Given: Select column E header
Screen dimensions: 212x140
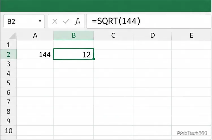Looking at the screenshot, I should click(x=191, y=35).
